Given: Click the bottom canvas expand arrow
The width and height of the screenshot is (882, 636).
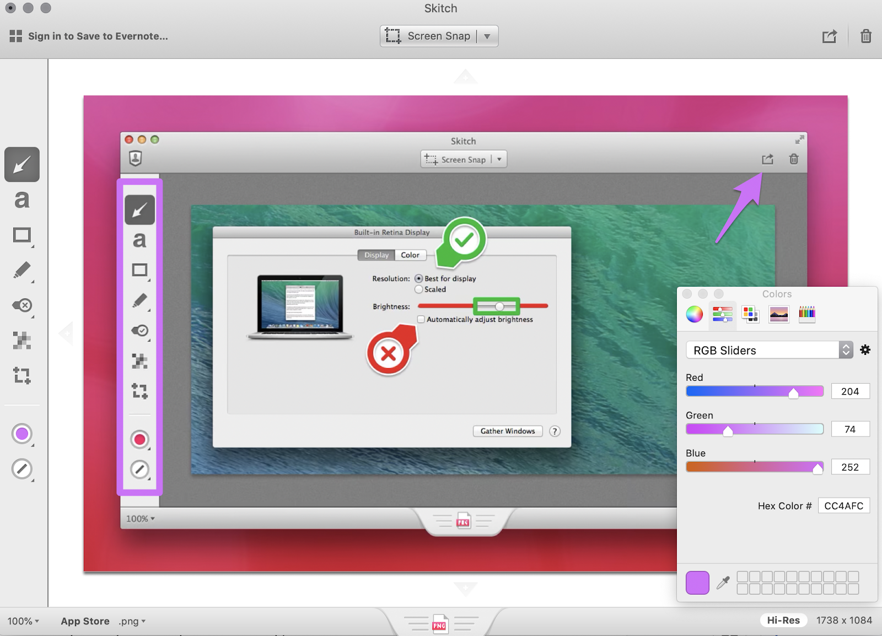Looking at the screenshot, I should (x=466, y=589).
